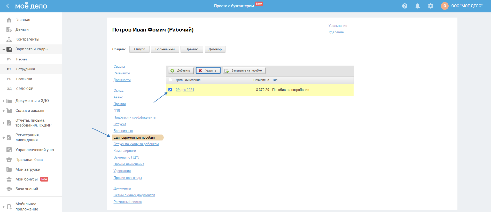Open the ГПД section link
Viewport: 491px width, 212px height.
click(117, 111)
